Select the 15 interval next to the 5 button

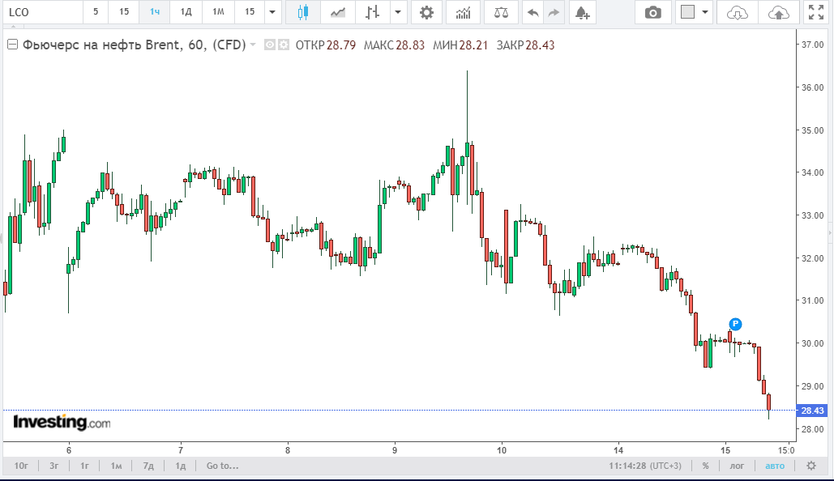point(124,11)
